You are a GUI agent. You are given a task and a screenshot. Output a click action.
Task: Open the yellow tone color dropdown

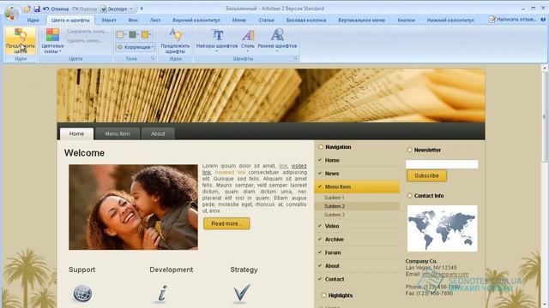146,34
